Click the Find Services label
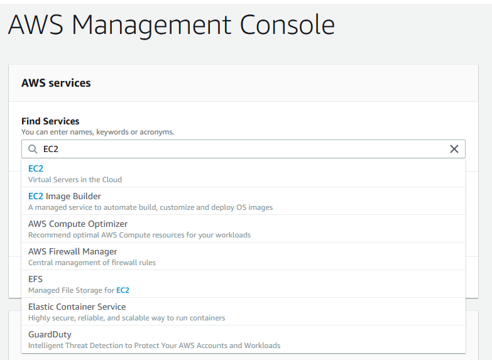This screenshot has height=360, width=492. pyautogui.click(x=50, y=121)
